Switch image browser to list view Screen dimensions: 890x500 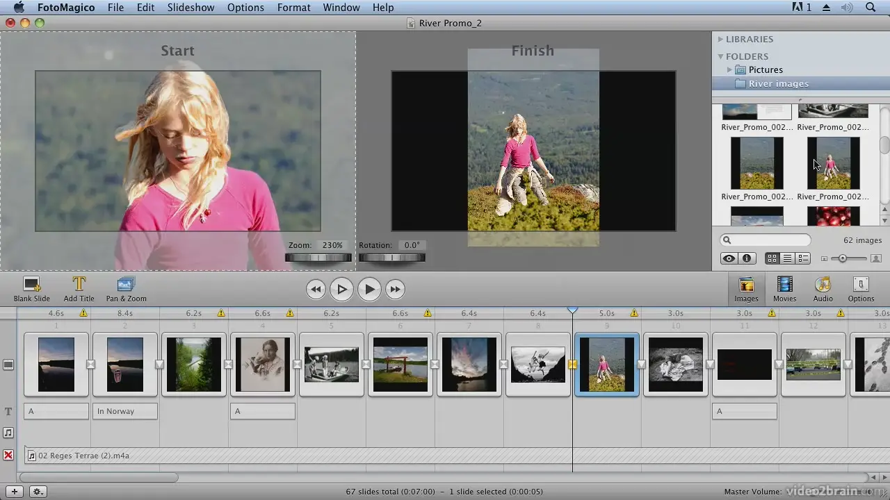tap(788, 258)
